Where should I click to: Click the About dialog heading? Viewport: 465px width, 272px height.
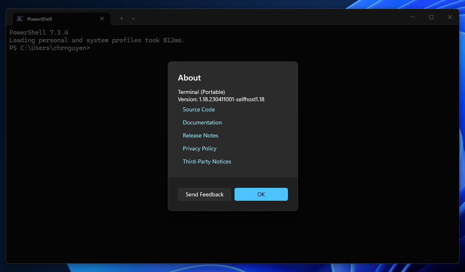(x=189, y=78)
